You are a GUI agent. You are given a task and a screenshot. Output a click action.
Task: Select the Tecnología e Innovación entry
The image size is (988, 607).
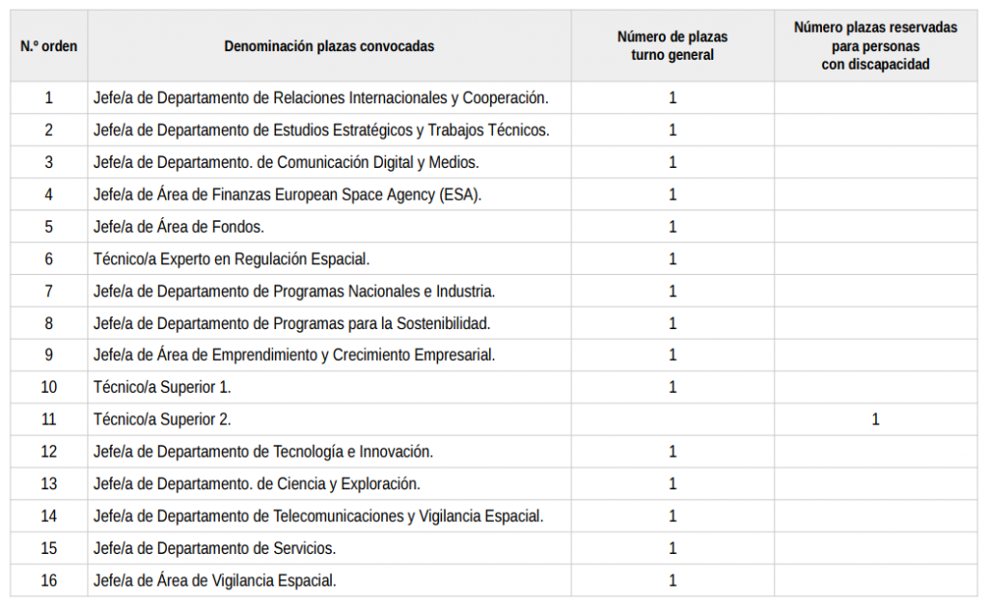(x=263, y=452)
